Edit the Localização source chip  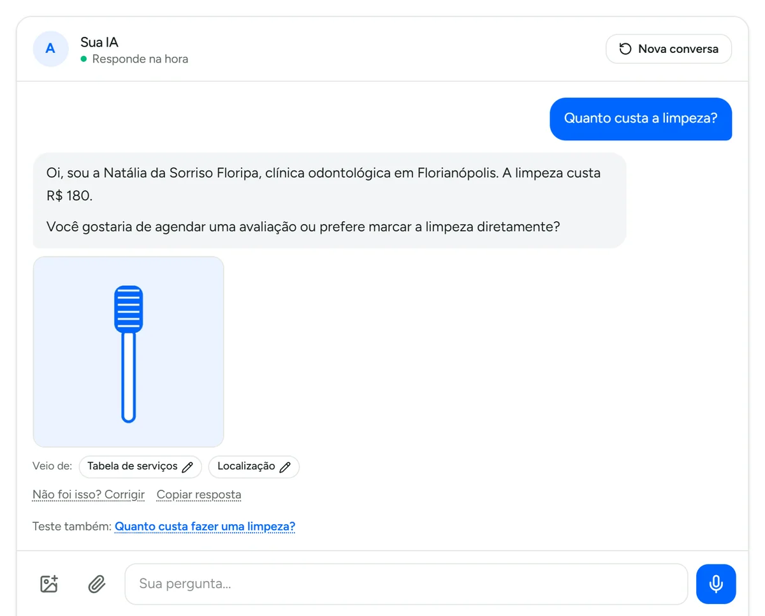(254, 467)
